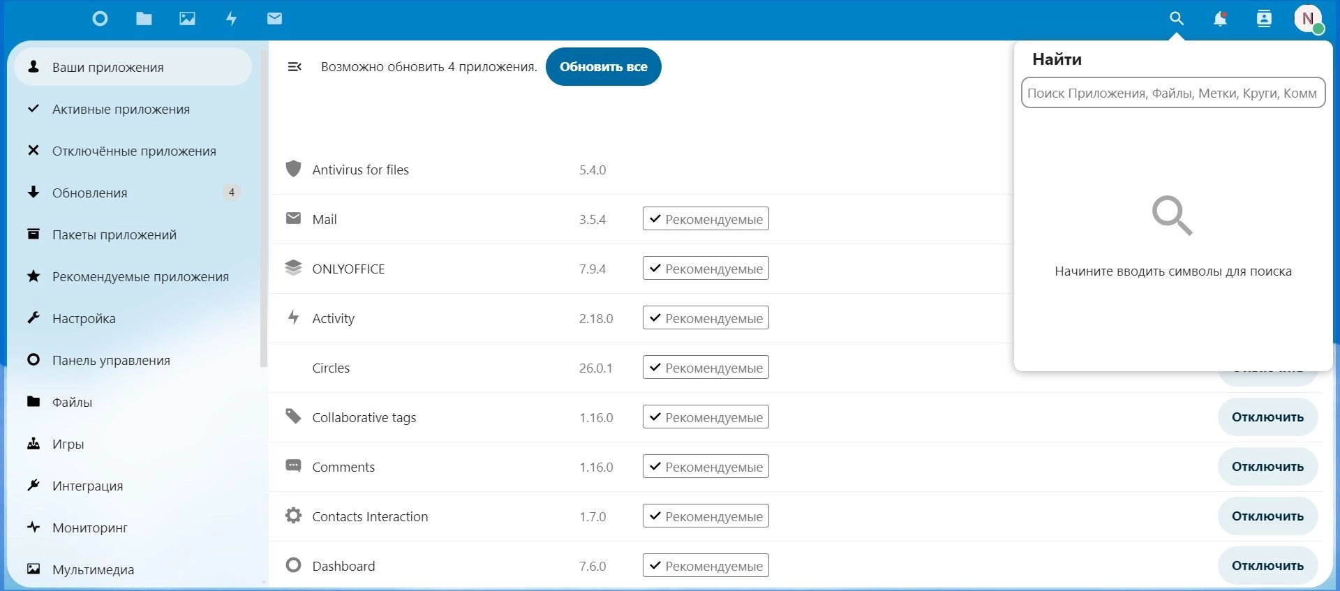Disable the Contacts Interaction app
The height and width of the screenshot is (591, 1340).
coord(1267,516)
